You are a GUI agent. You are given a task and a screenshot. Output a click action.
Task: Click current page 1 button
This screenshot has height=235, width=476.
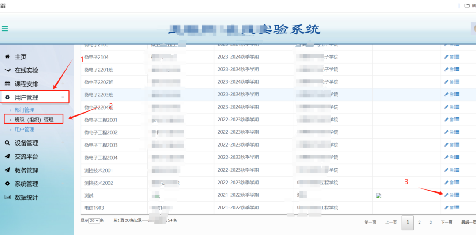[x=407, y=223]
